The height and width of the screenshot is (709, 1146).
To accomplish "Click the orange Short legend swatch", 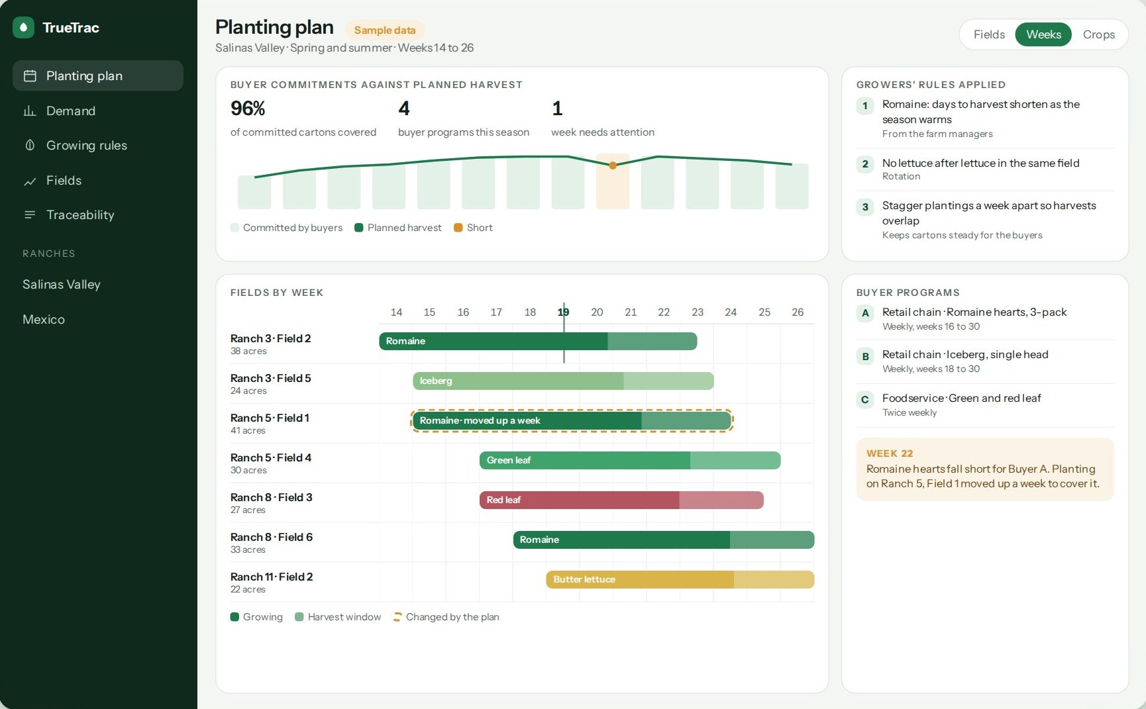I will pyautogui.click(x=458, y=228).
